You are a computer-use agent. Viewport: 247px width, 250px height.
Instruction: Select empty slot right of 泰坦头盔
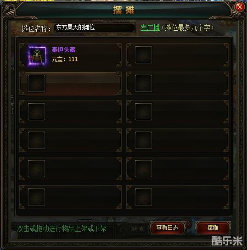143,55
